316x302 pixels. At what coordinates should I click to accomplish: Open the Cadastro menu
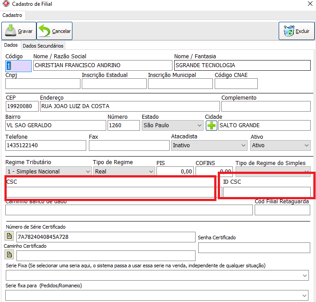[x=12, y=15]
